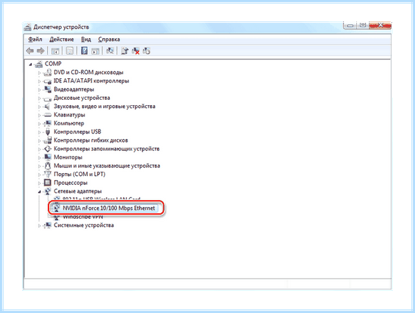415x313 pixels.
Task: Select the IDE ATA/ATAPI контроллеры label
Action: pyautogui.click(x=91, y=81)
